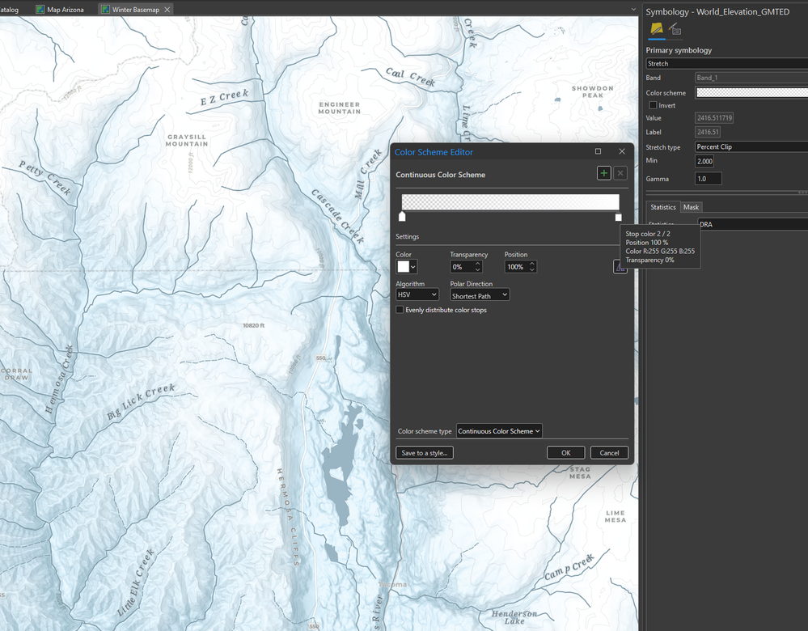This screenshot has width=808, height=631.
Task: Switch to the Map Arizona tab
Action: 65,10
